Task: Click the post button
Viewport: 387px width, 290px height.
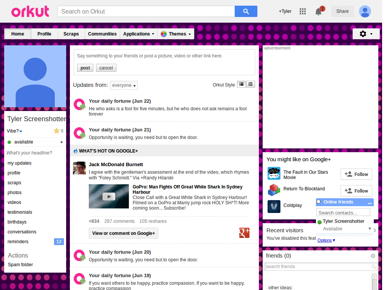Action: click(x=85, y=68)
